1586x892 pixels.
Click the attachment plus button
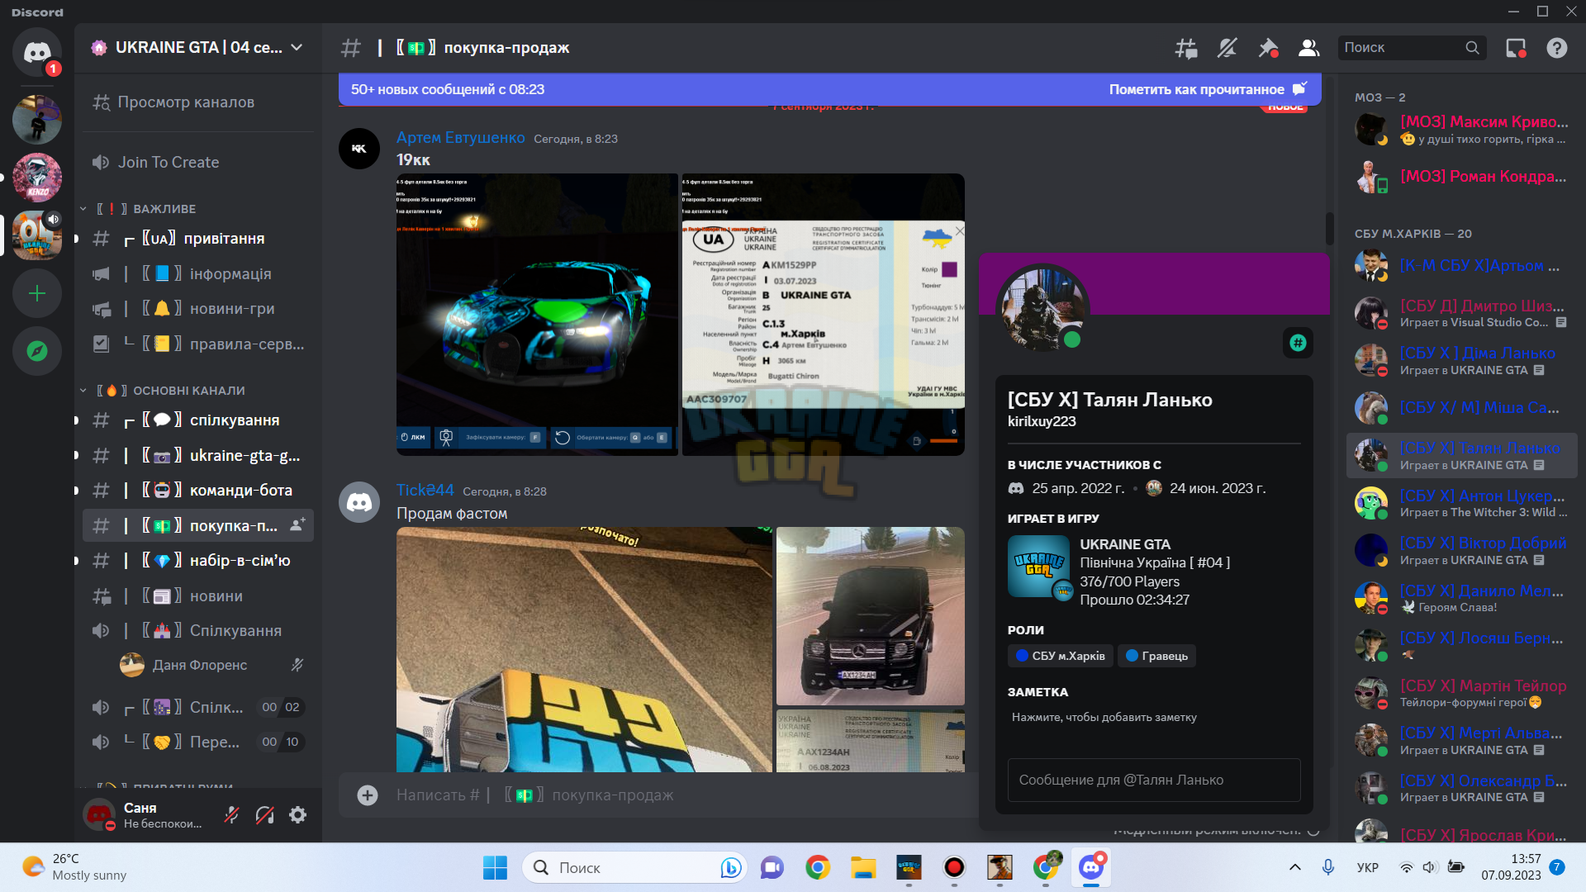click(368, 795)
